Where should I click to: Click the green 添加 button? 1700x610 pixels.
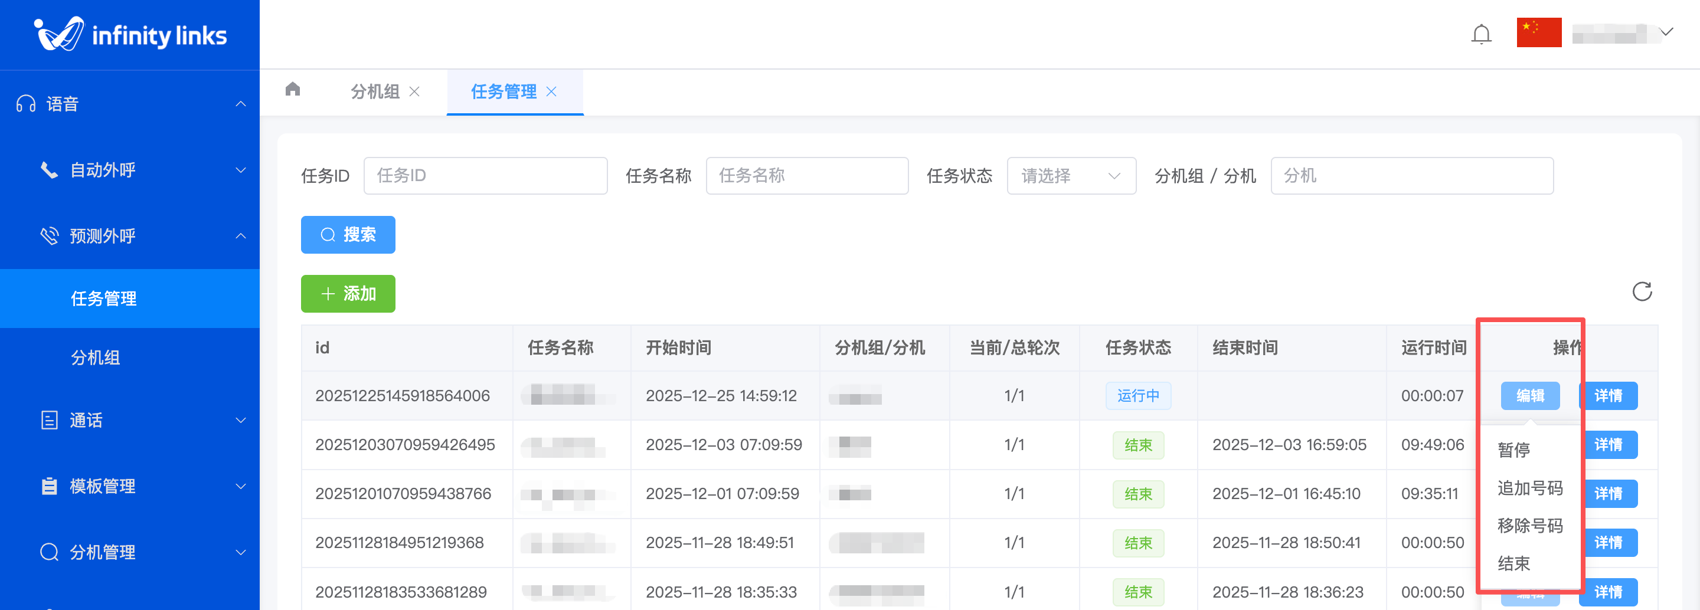coord(348,293)
